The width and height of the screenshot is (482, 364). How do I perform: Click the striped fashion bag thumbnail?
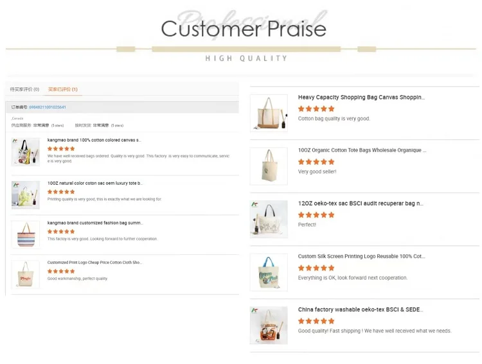pos(26,234)
